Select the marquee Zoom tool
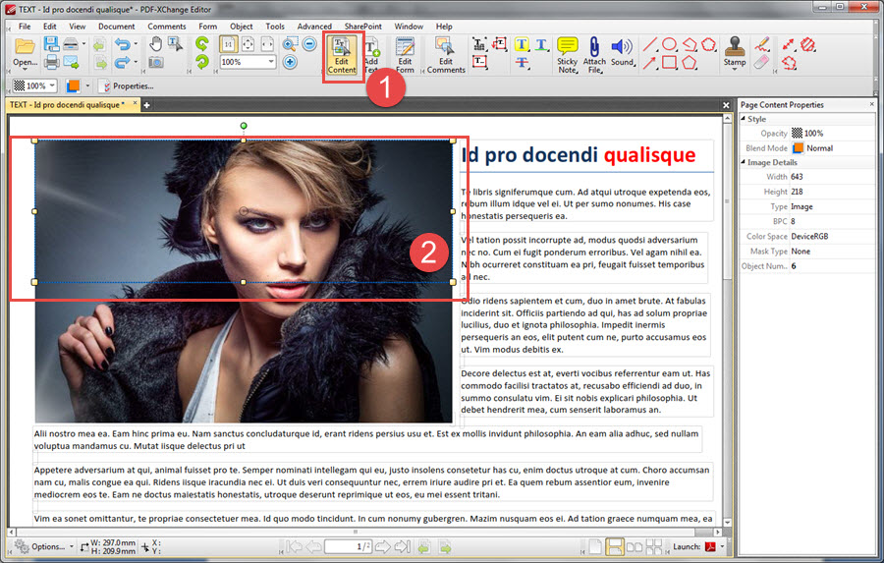 click(290, 44)
